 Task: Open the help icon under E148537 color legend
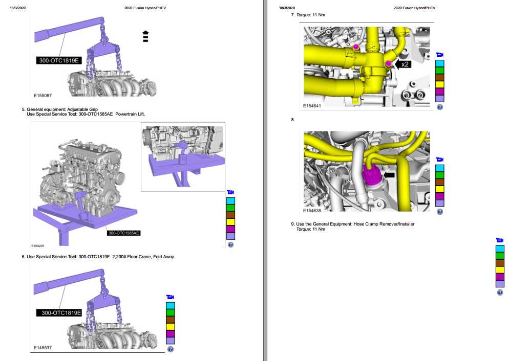coord(171,349)
